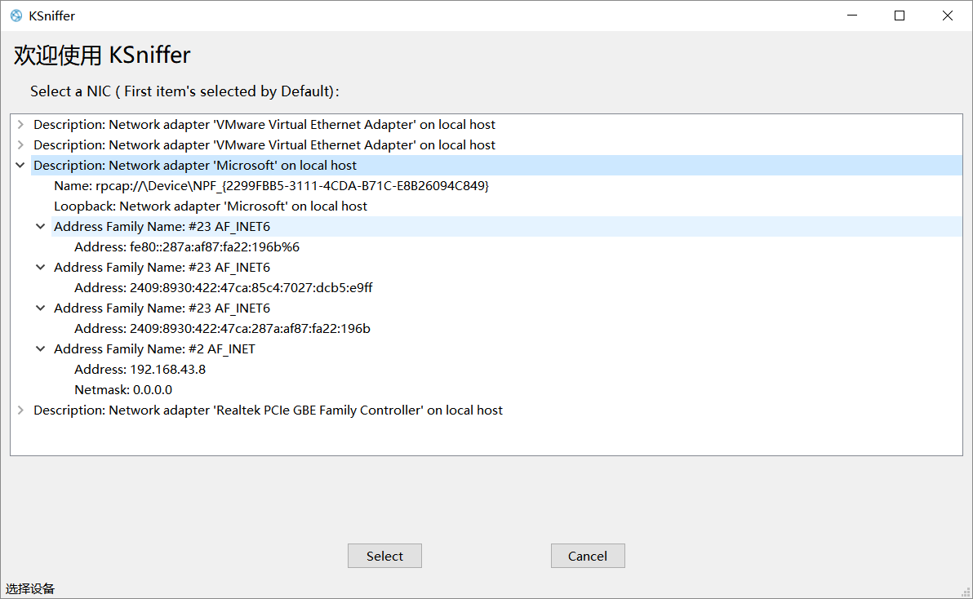Select address 2409:8930:422:47ca:287a:af87:fa22:196b
Screen dimensions: 973x599
coord(222,329)
